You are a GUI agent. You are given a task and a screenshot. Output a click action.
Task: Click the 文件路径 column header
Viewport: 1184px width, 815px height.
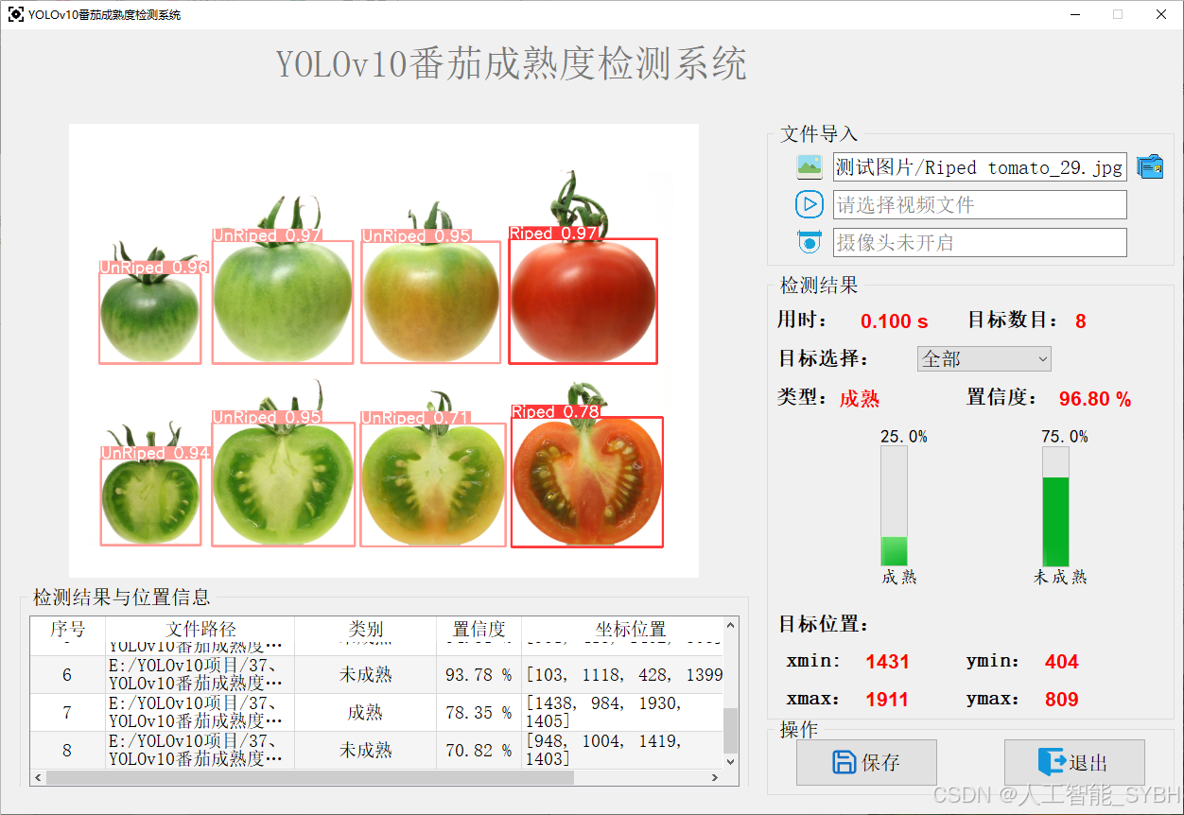point(200,629)
